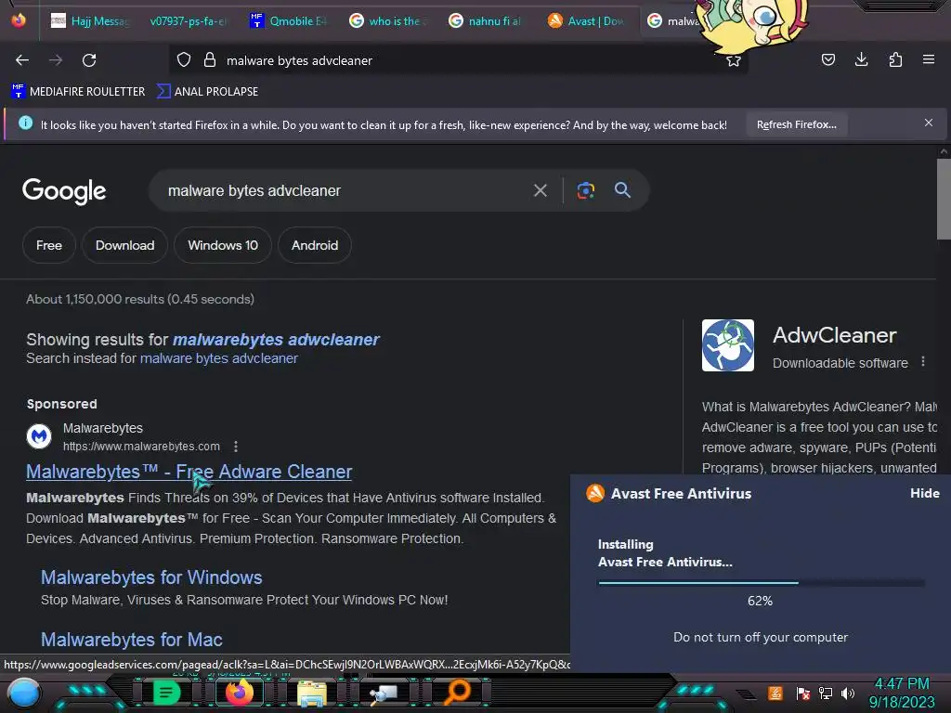
Task: Open more options for AdwCleaner knowledge panel
Action: 923,362
